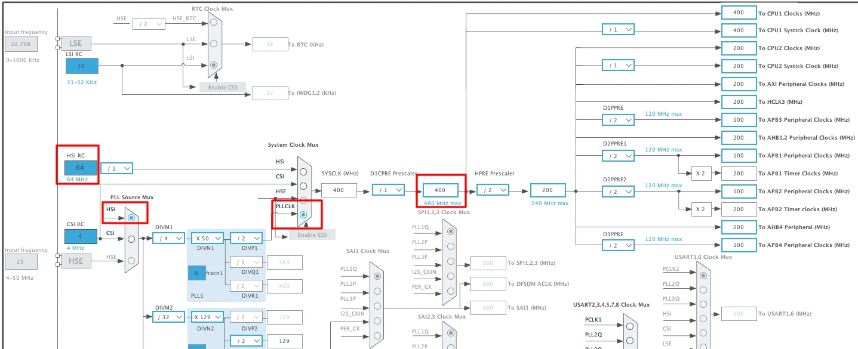This screenshot has width=858, height=349.
Task: Select PLL1Q in SAI1 Clock Mux
Action: tap(377, 276)
